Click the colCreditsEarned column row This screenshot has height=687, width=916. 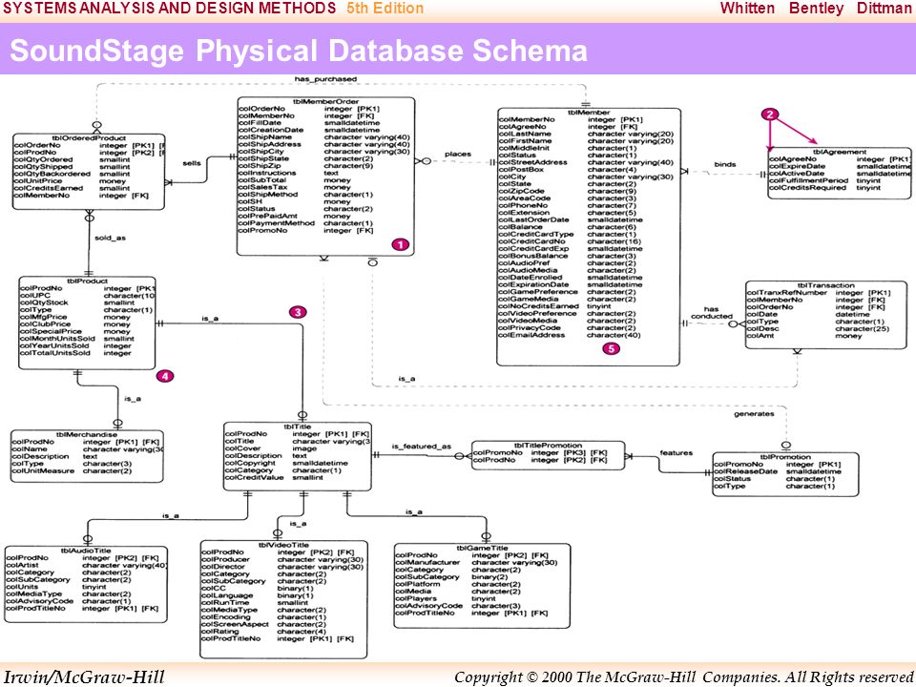73,188
